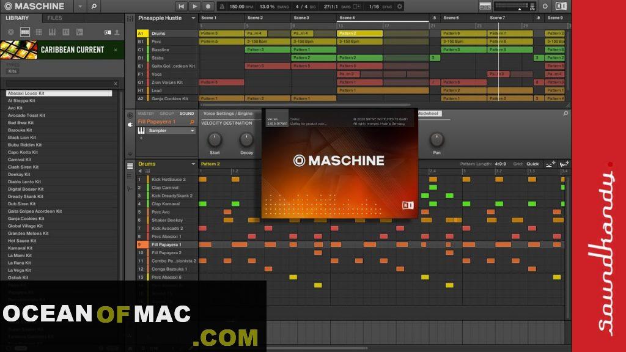Toggle the metronome icon beside BPM
Screen dimensions: 626x352
(222, 7)
